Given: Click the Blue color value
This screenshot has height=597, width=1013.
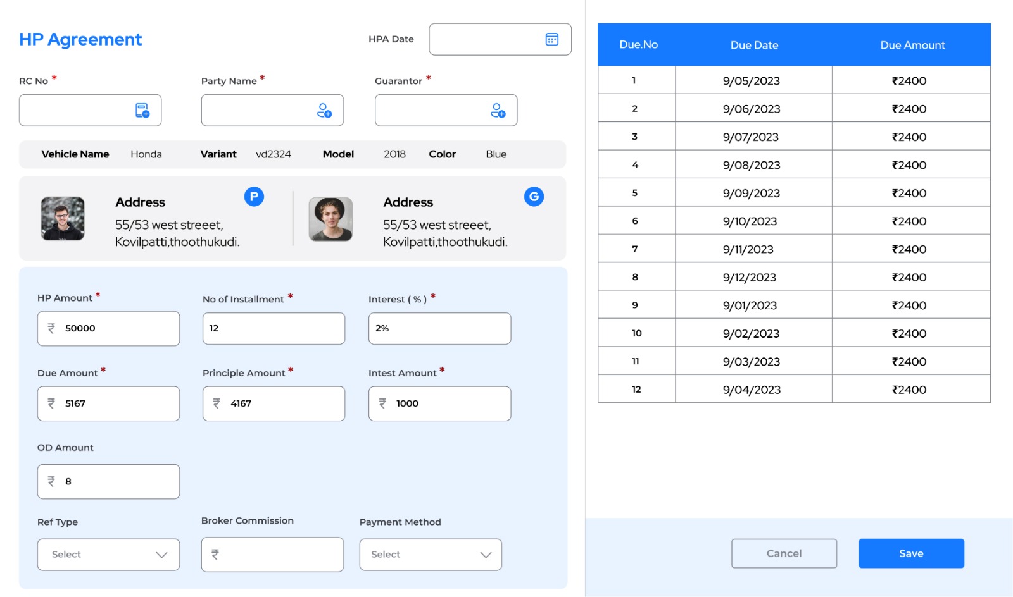Looking at the screenshot, I should coord(496,154).
